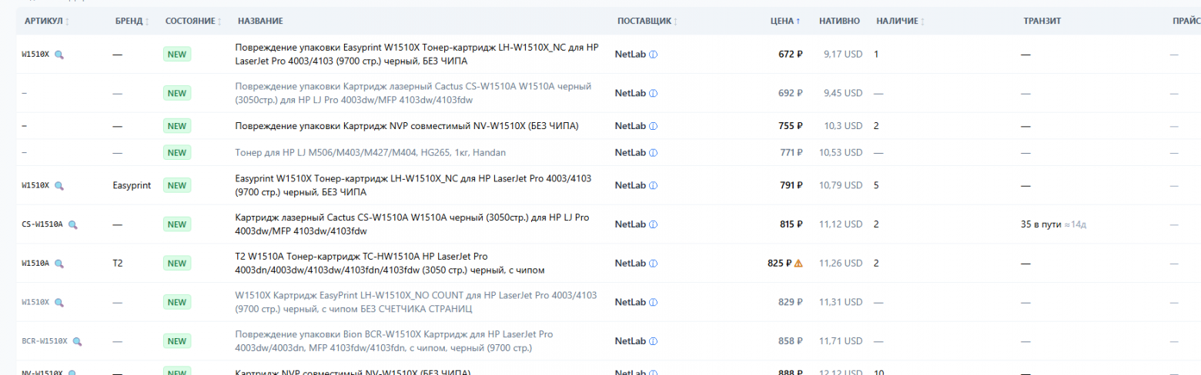Click magnifier icon next to BCR-W1510X article

pos(77,341)
